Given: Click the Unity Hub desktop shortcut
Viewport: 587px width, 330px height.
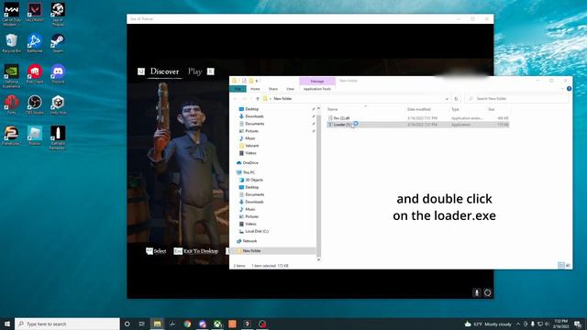Looking at the screenshot, I should (58, 104).
